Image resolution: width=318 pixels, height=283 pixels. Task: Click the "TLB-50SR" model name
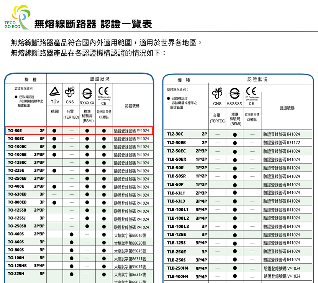click(x=177, y=176)
